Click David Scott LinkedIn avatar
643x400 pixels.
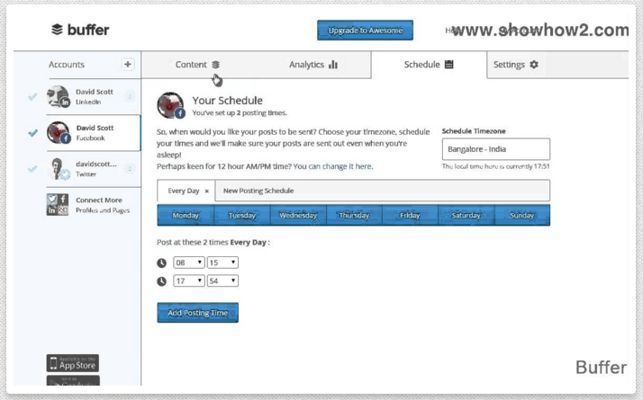coord(58,96)
